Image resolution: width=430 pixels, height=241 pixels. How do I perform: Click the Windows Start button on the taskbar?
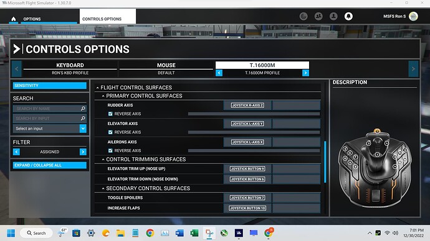coord(11,233)
